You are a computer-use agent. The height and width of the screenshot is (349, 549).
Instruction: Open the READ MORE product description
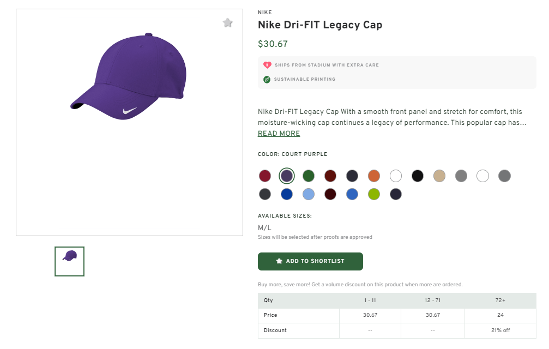tap(279, 133)
